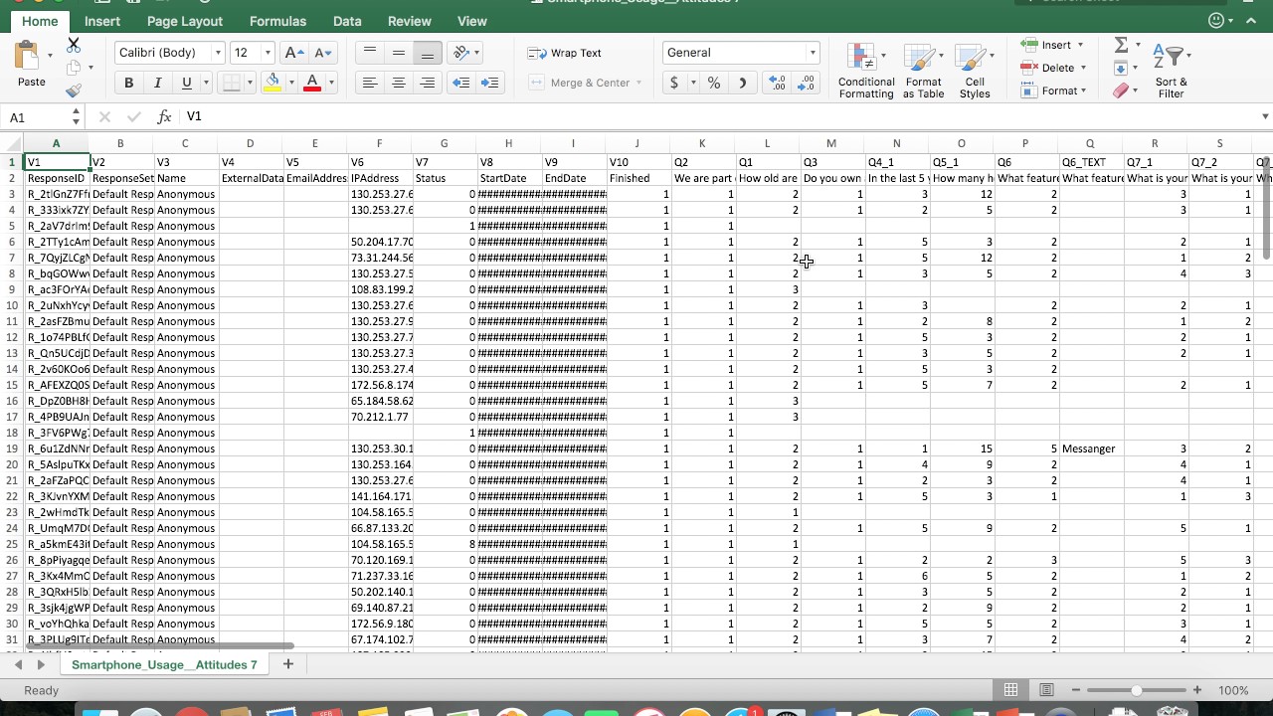This screenshot has width=1273, height=716.
Task: Increase font size with the large A icon
Action: coord(292,53)
